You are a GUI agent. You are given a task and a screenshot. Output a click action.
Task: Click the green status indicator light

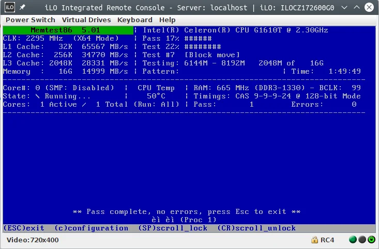(x=353, y=240)
